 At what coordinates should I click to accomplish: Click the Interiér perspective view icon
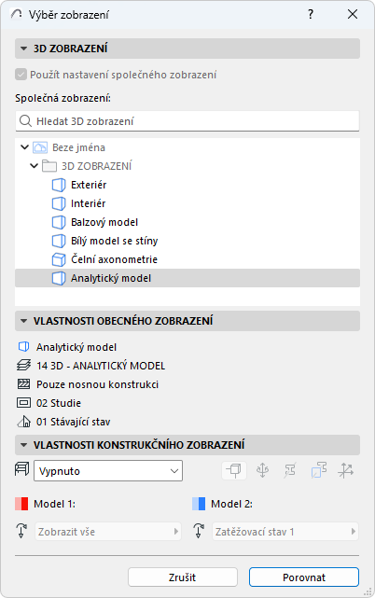(x=59, y=203)
